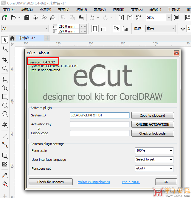The image size is (191, 198).
Task: Select the Parallel dimension tool
Action: [5, 136]
